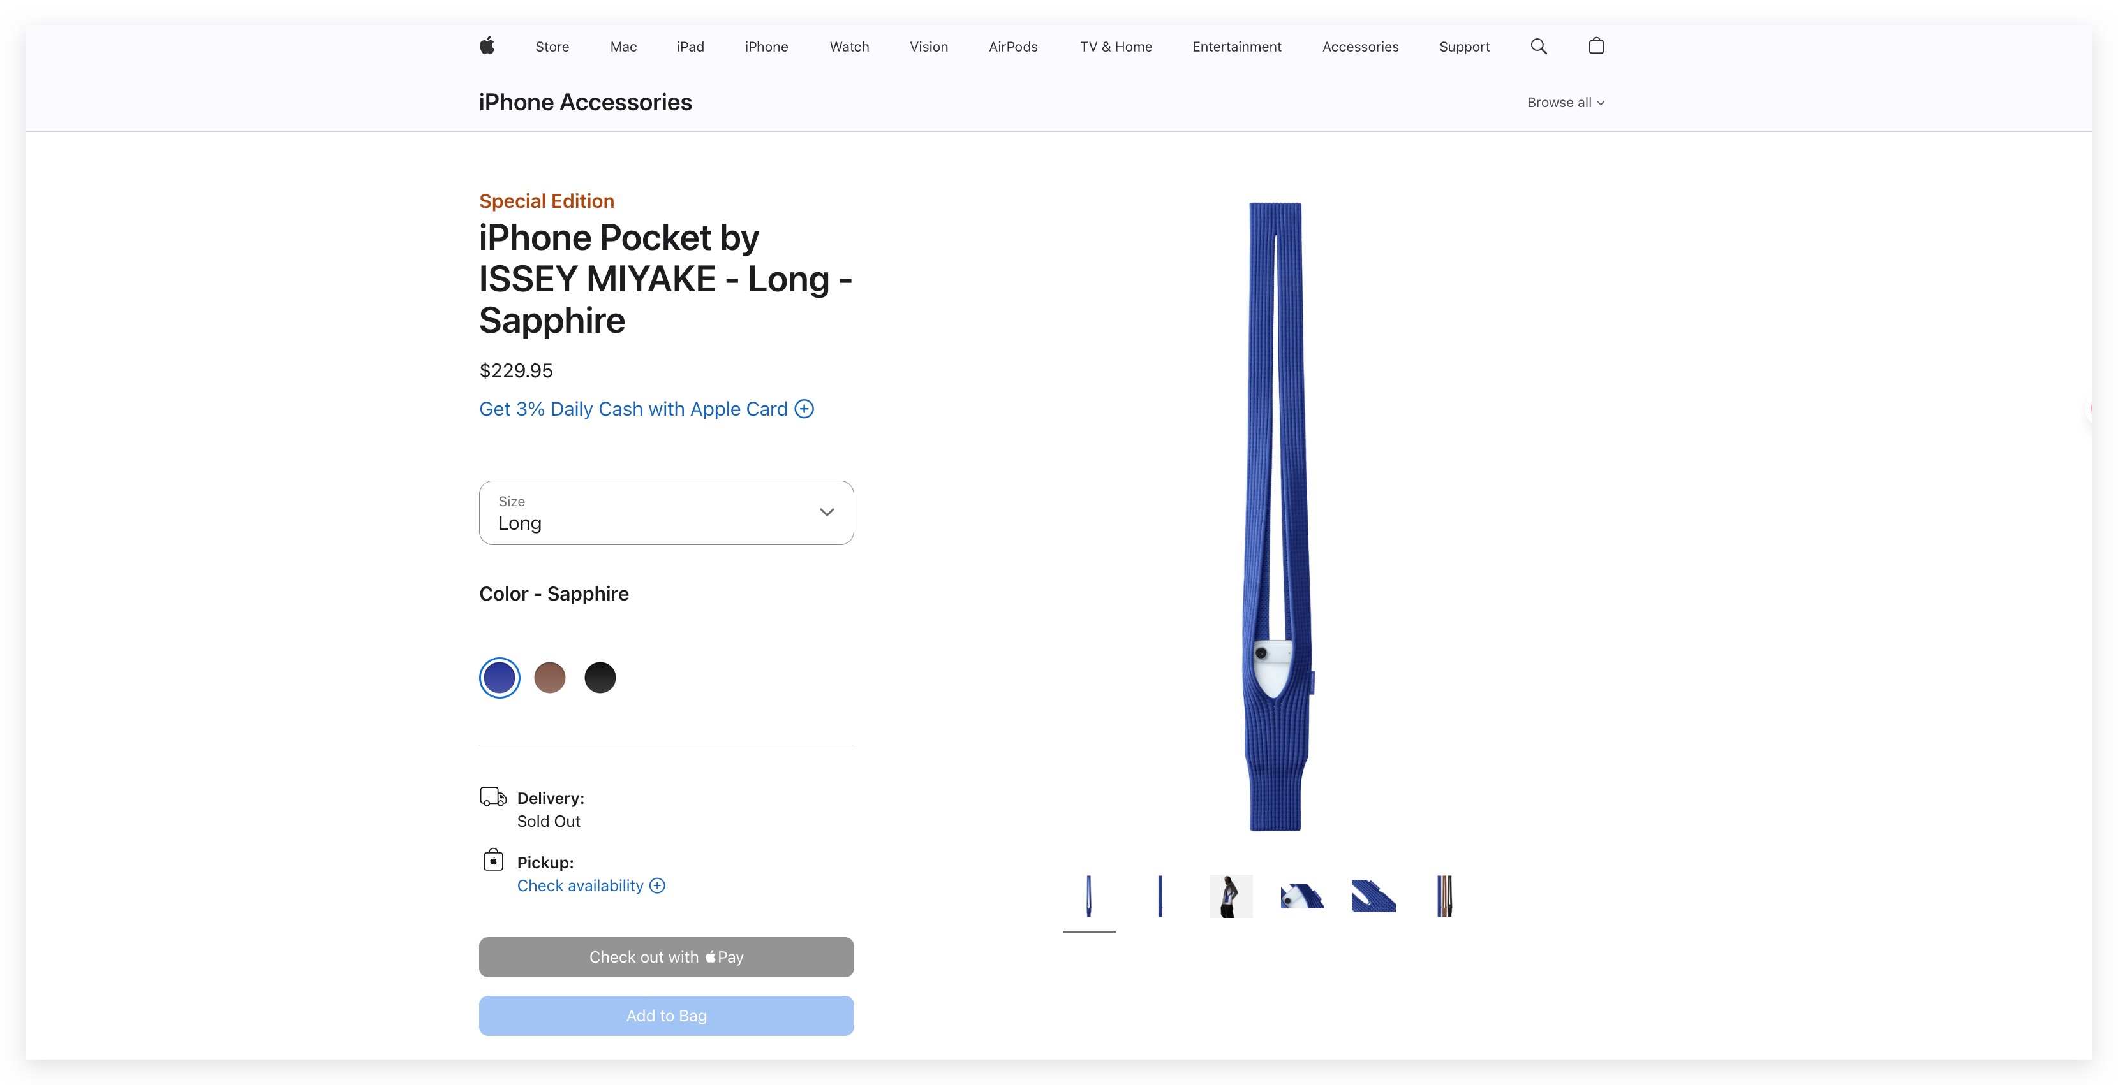Open the shopping bag icon
Viewport: 2118px width, 1085px height.
pyautogui.click(x=1596, y=46)
